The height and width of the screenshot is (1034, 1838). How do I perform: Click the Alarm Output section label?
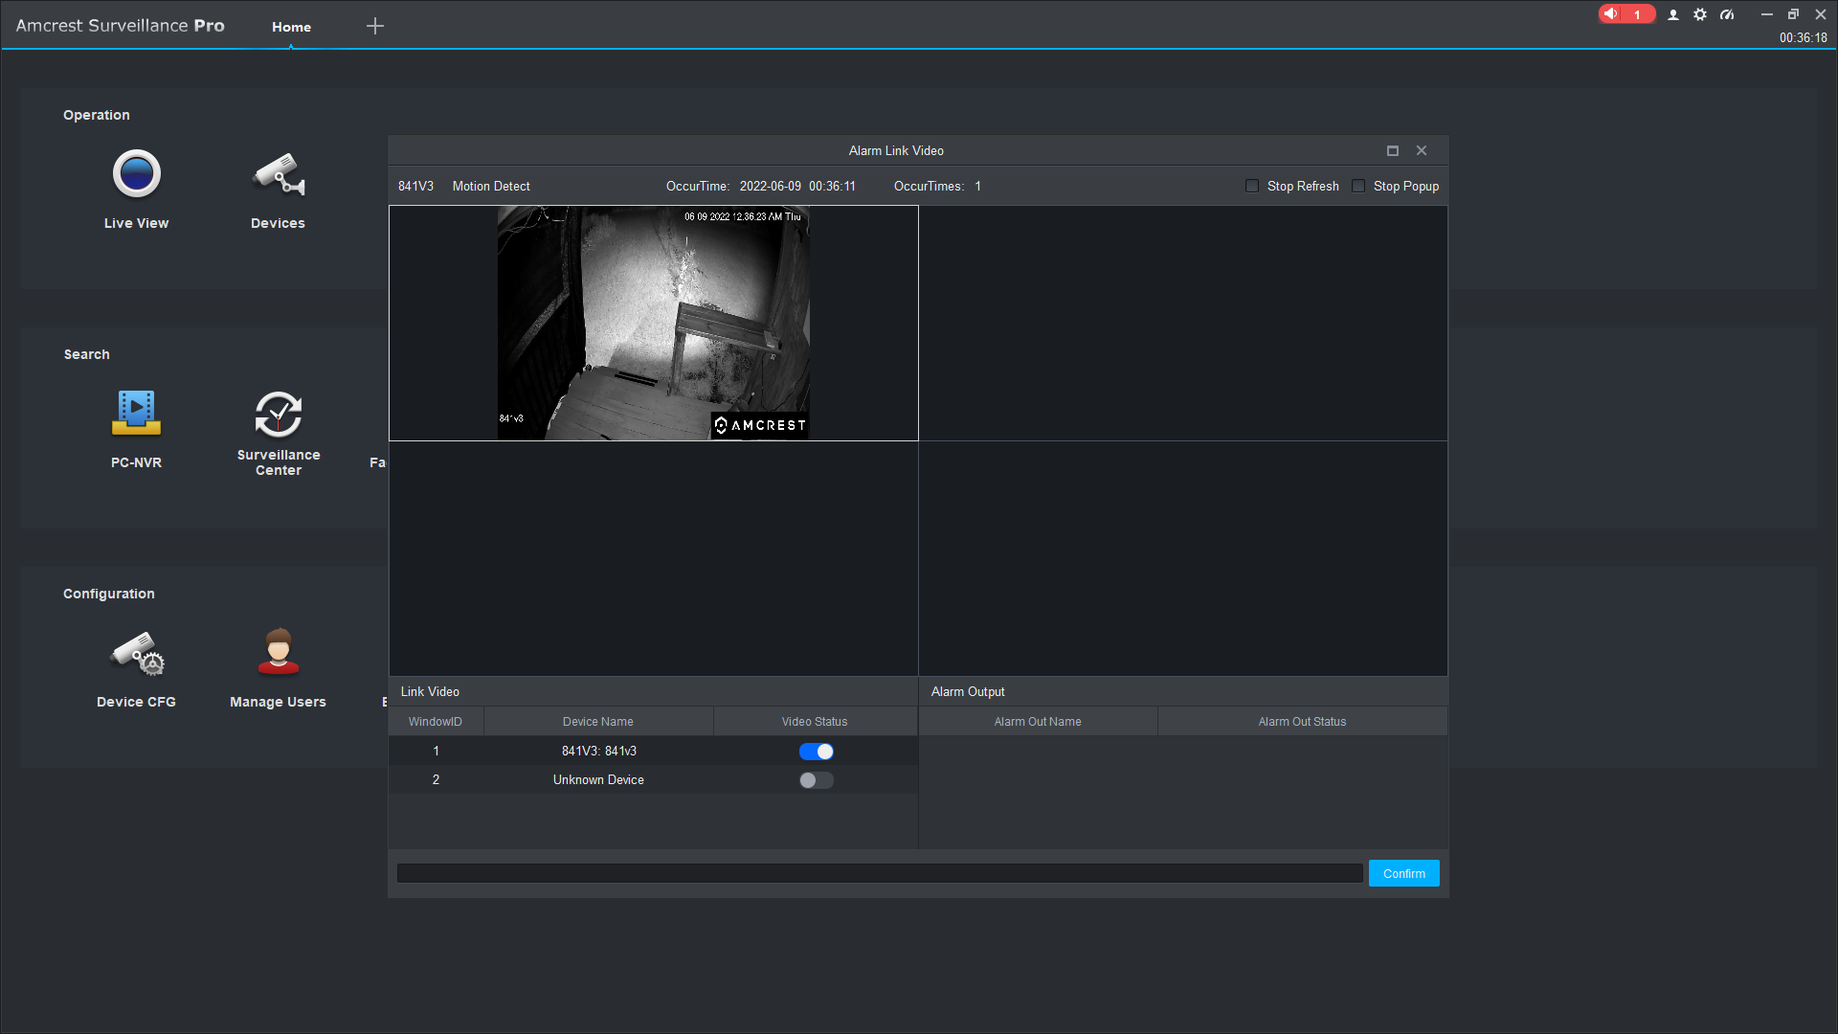968,691
